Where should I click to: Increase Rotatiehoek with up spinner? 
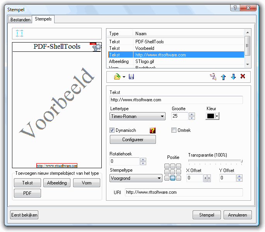pos(143,160)
